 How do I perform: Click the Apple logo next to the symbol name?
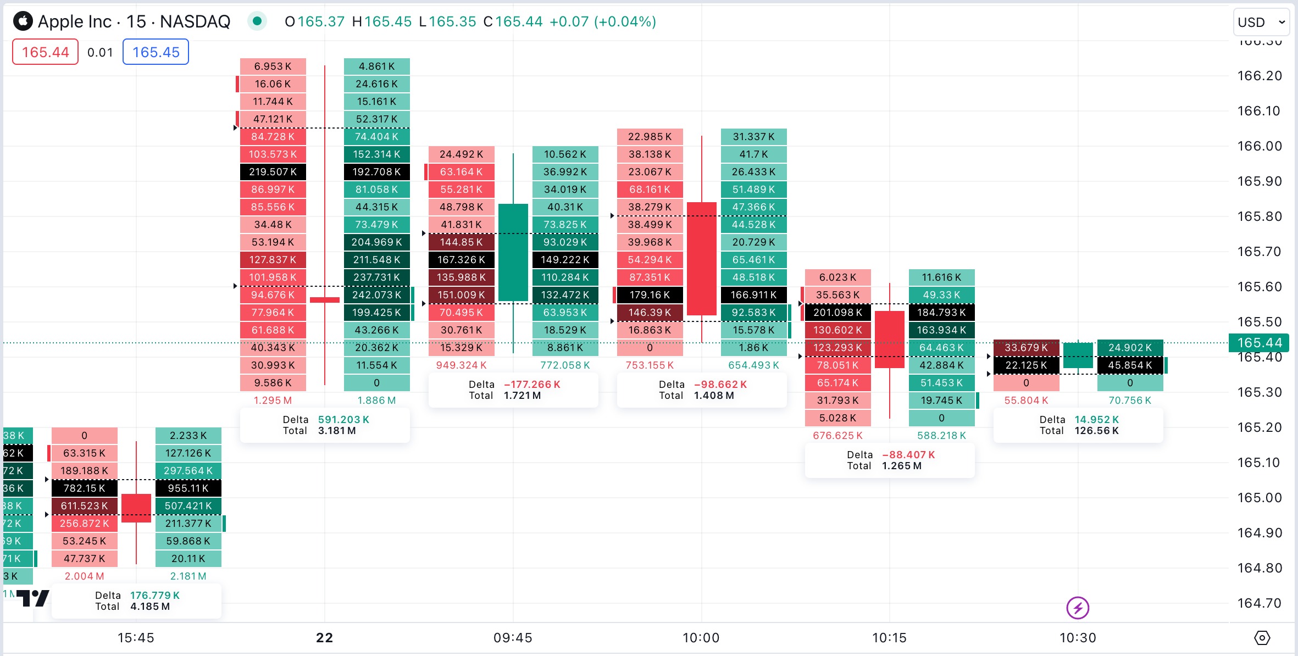23,21
